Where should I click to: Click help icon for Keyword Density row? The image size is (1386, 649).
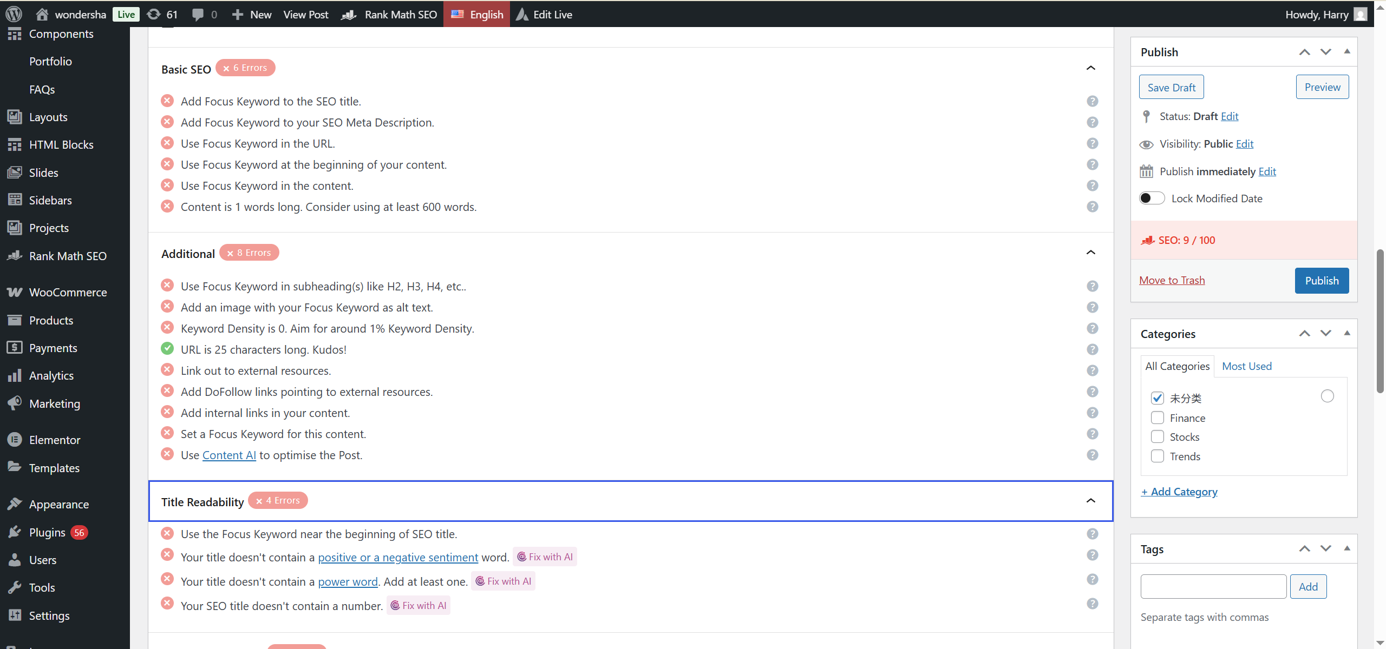coord(1092,328)
